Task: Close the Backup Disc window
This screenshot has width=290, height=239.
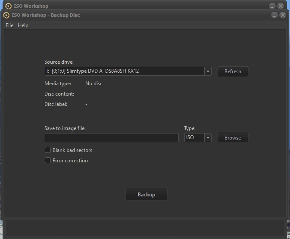Action: pos(283,15)
